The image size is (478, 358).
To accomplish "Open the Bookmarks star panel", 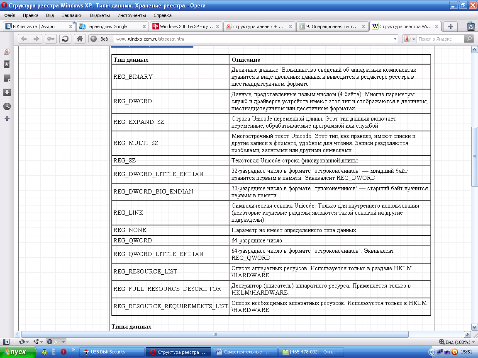I will coord(7,64).
